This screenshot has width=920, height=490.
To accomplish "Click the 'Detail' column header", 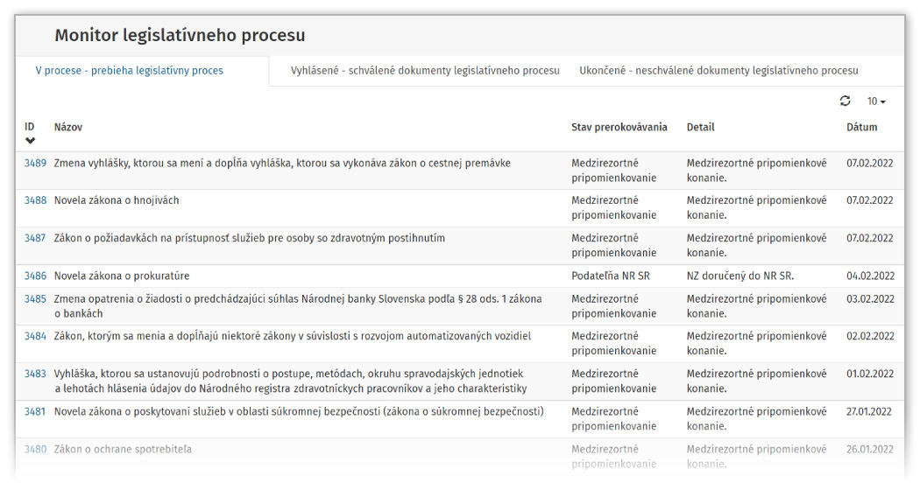I will [700, 127].
